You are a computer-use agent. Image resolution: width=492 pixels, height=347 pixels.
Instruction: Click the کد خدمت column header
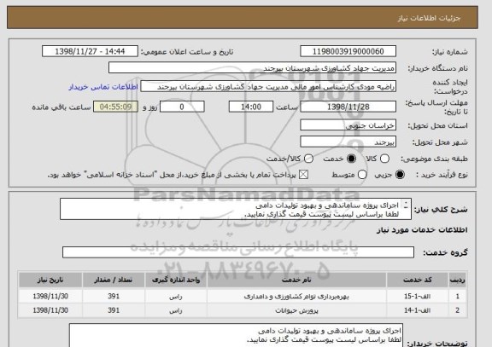pos(418,280)
